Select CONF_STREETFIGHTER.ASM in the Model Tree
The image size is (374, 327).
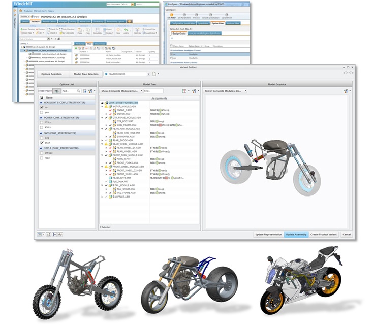tap(123, 103)
